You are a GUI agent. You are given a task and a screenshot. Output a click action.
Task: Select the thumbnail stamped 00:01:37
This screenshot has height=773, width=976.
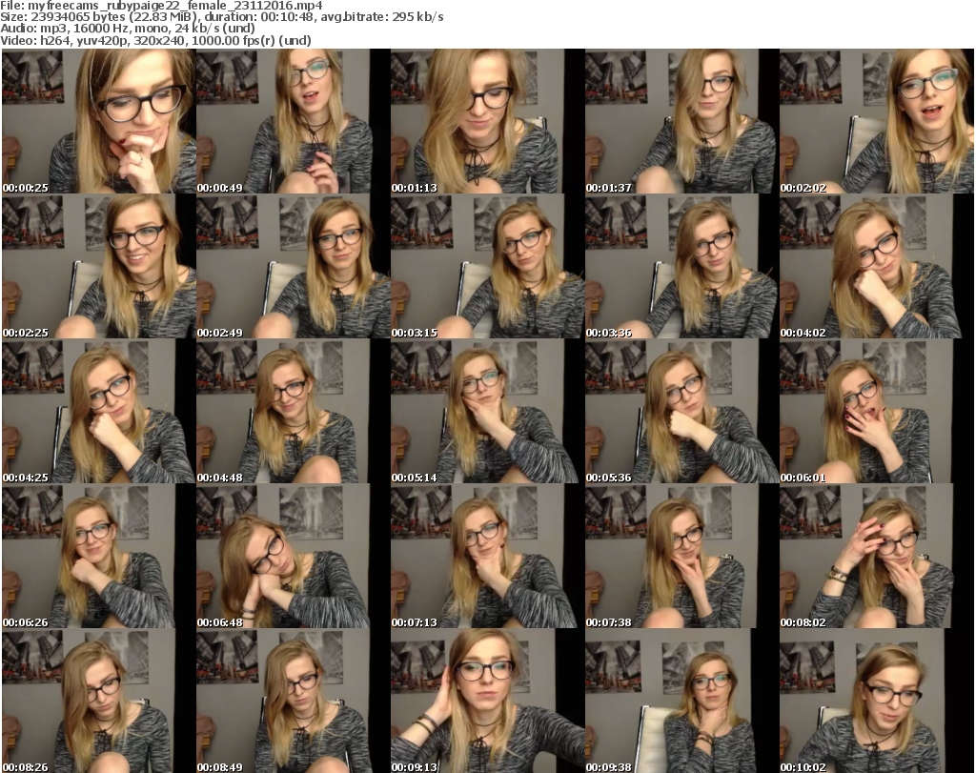coord(681,121)
